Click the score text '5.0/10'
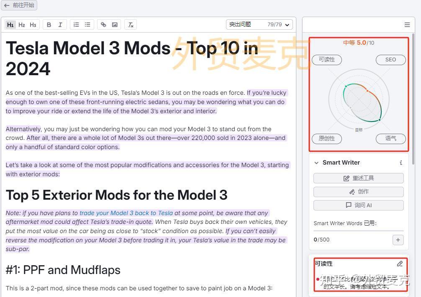The width and height of the screenshot is (421, 297). (365, 43)
